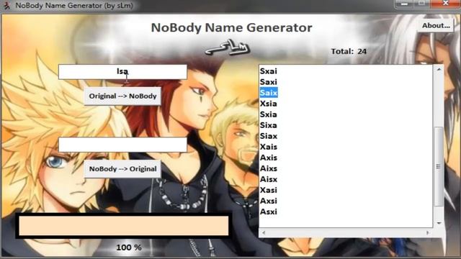This screenshot has width=461, height=259.
Task: Close the NoBody Name Generator window
Action: click(x=445, y=4)
